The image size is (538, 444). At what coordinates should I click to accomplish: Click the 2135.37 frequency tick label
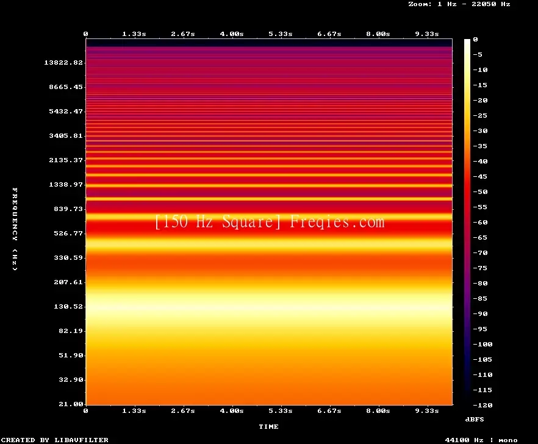66,160
